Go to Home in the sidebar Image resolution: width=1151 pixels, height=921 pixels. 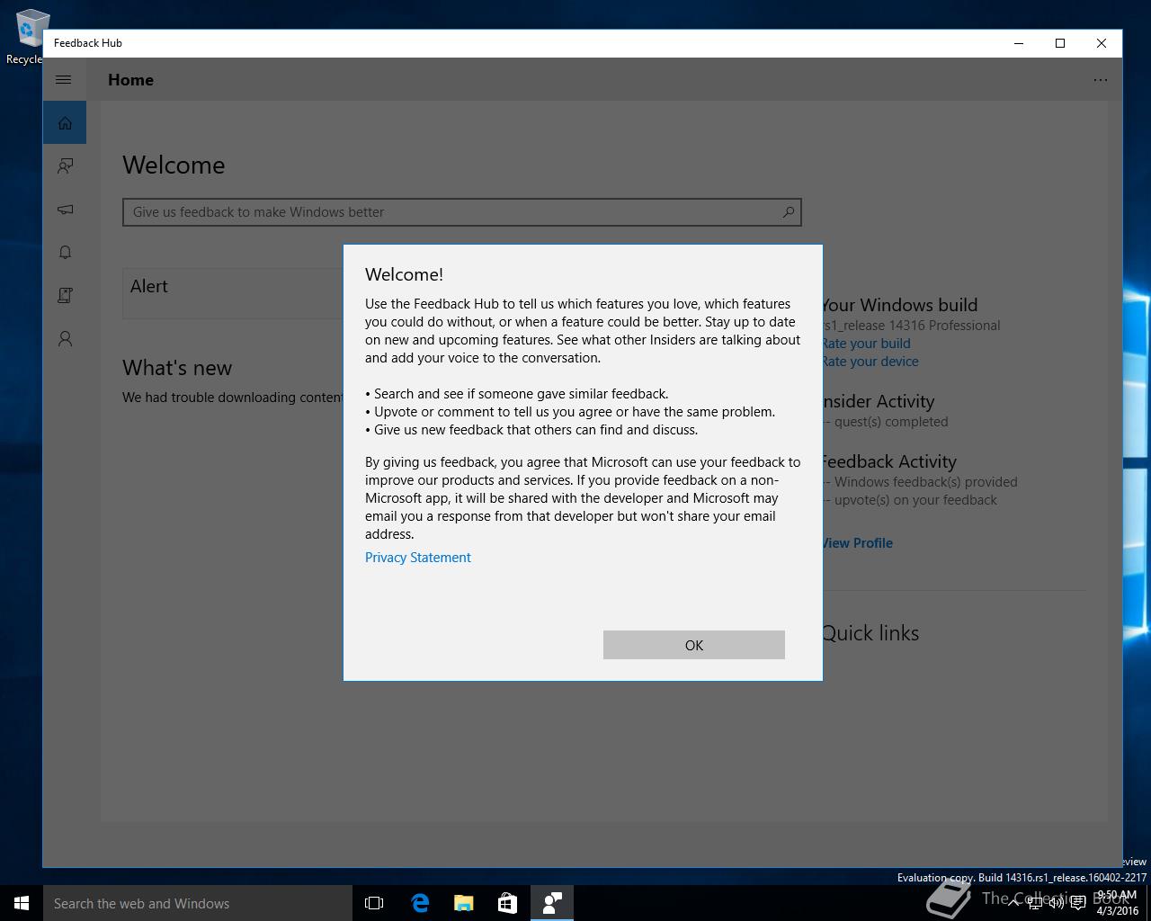pyautogui.click(x=65, y=122)
